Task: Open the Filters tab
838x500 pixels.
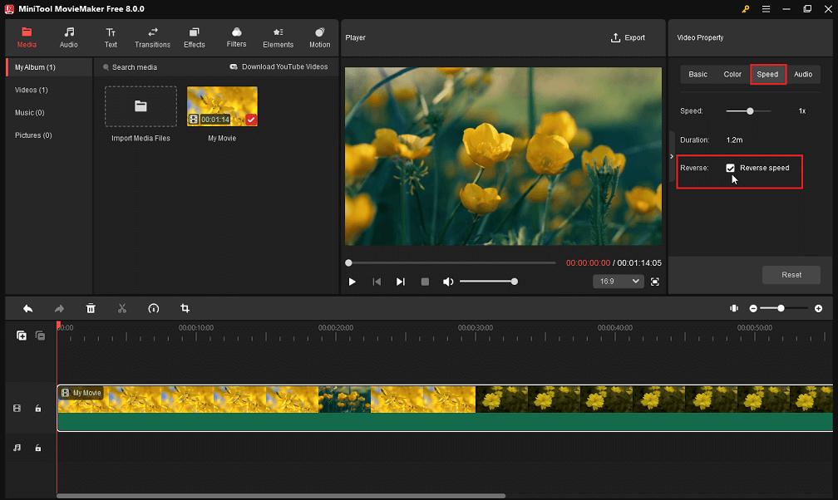Action: 236,38
